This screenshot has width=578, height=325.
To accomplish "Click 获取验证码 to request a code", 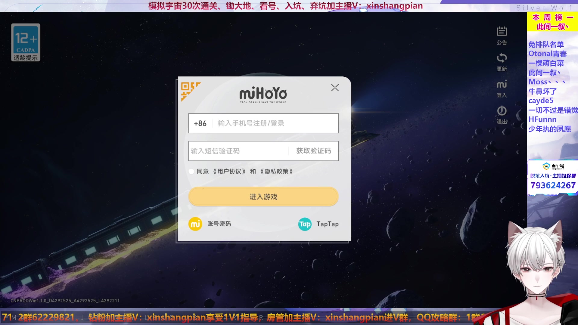I will pyautogui.click(x=313, y=151).
